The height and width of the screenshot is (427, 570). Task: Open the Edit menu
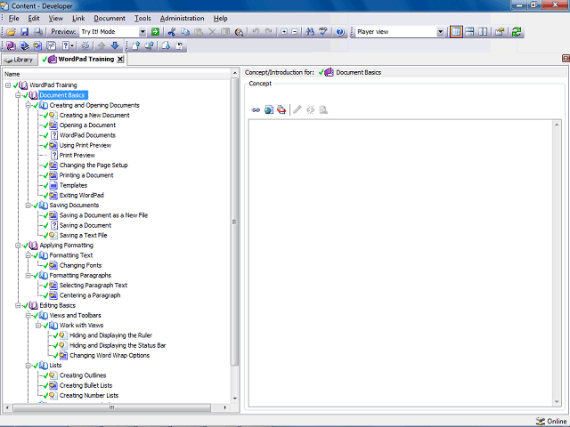[34, 18]
